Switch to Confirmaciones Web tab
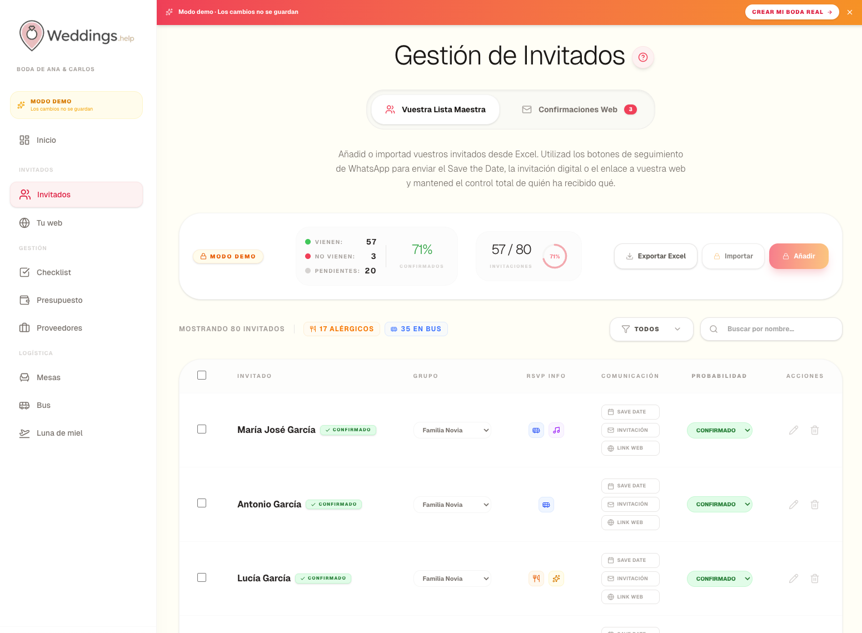The width and height of the screenshot is (862, 633). (578, 109)
